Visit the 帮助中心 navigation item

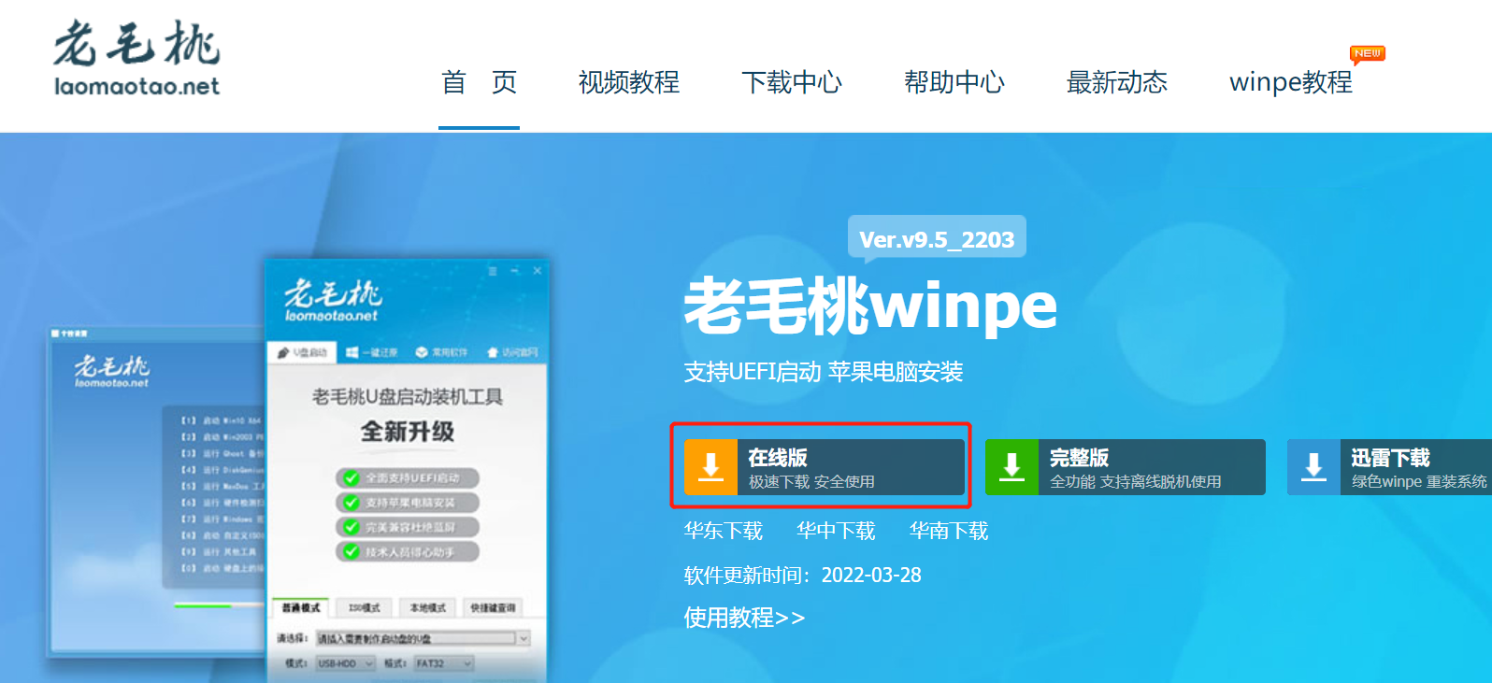click(x=954, y=82)
